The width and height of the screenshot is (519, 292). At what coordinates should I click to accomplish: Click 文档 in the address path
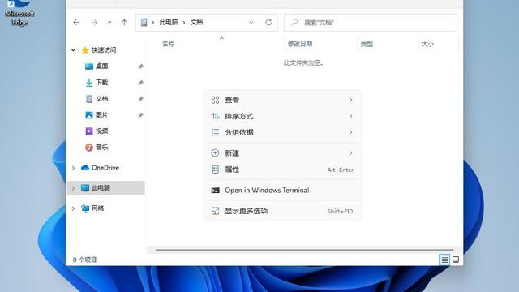coord(196,22)
